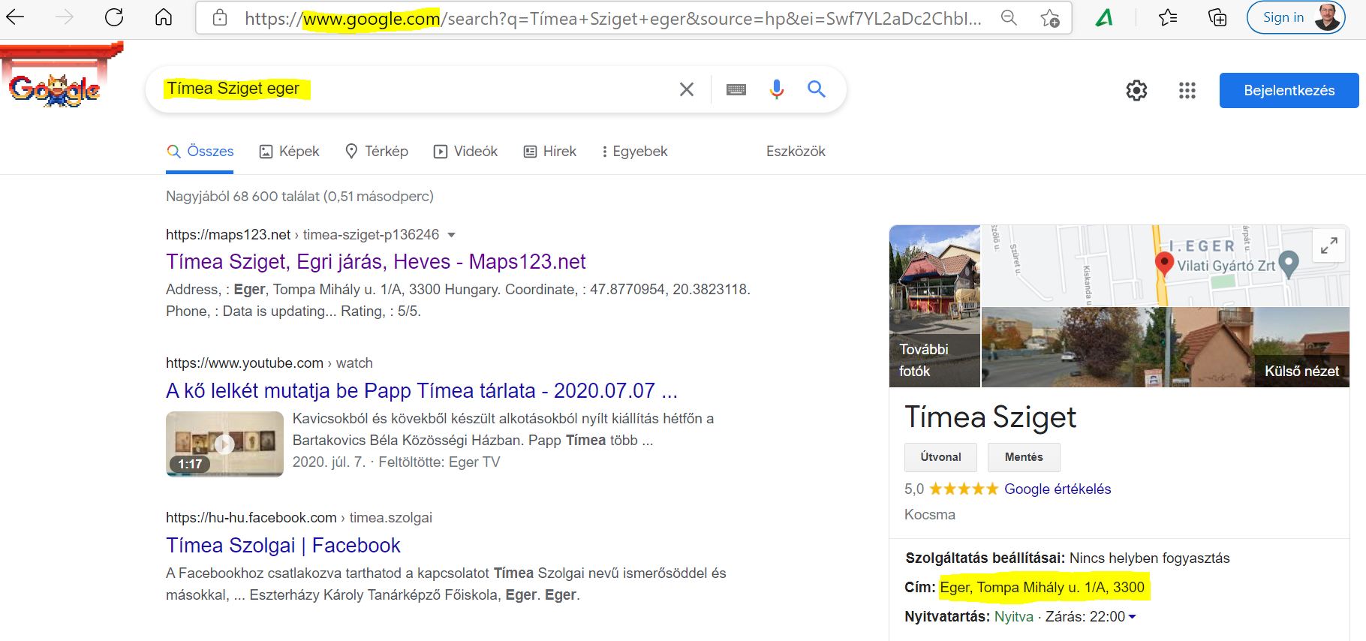Open Google settings gear

pos(1136,91)
